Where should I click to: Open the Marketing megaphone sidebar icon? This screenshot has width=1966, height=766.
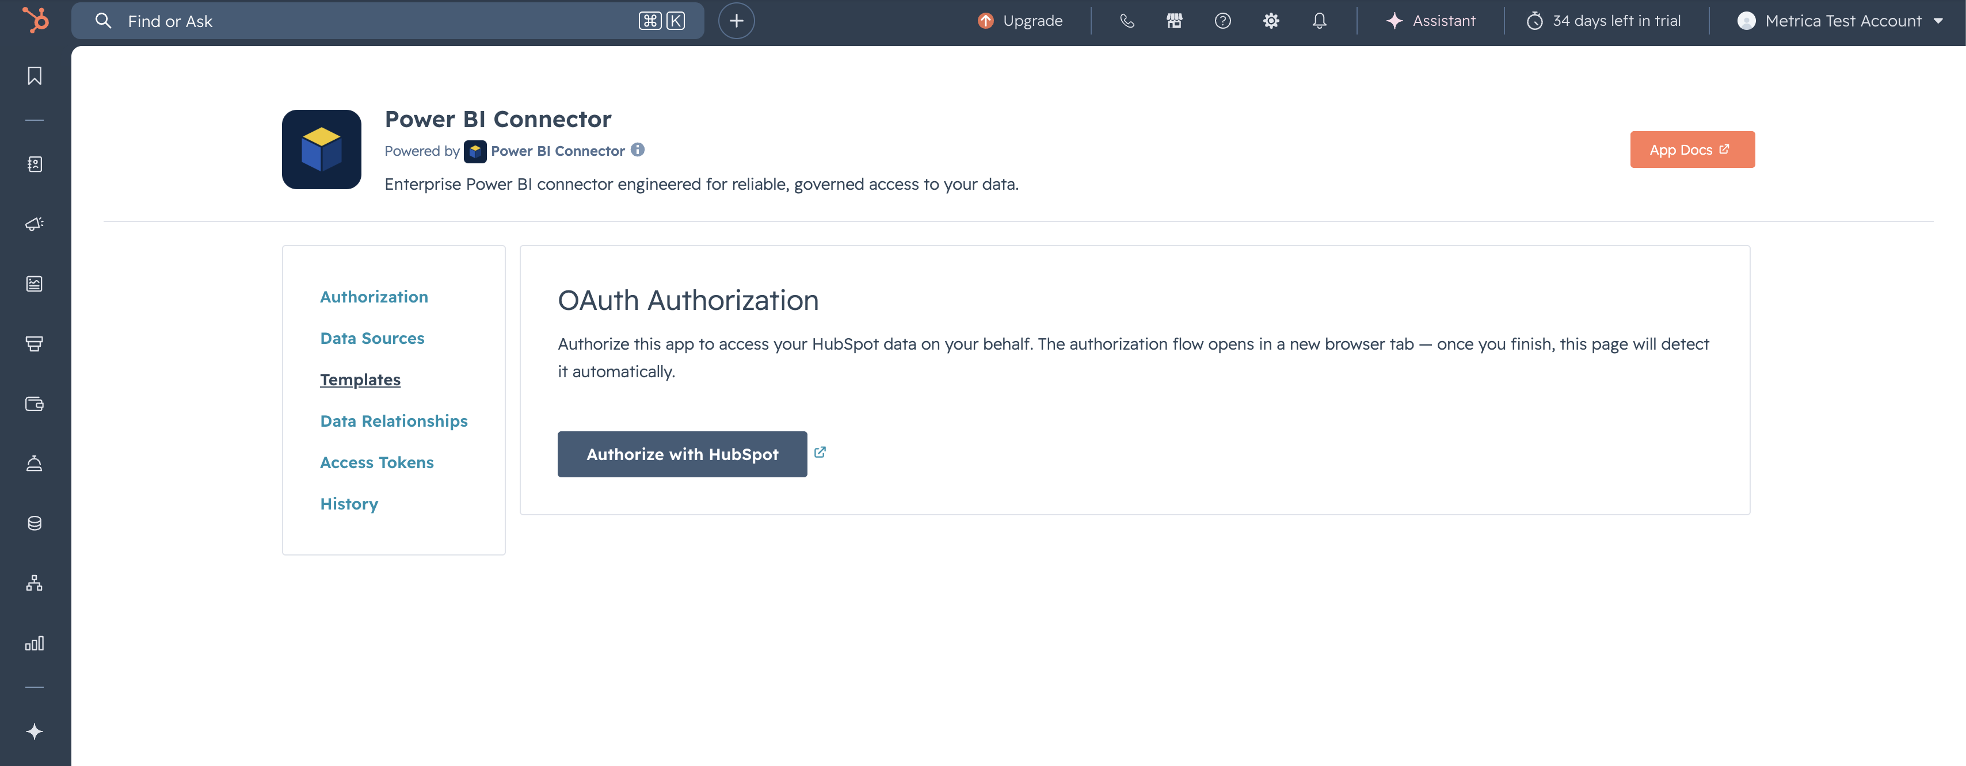35,224
